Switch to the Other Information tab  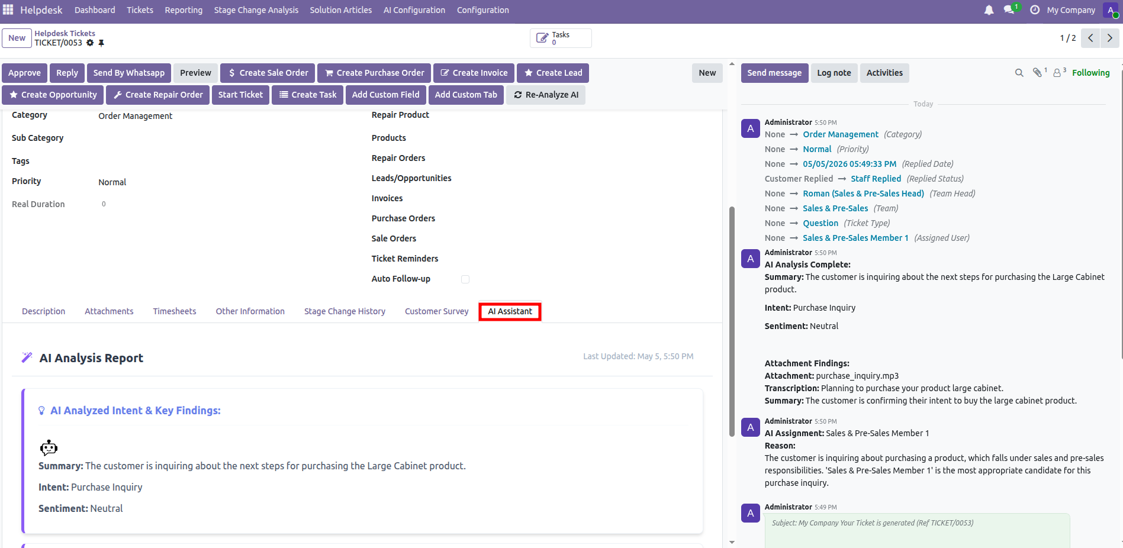[x=250, y=311]
